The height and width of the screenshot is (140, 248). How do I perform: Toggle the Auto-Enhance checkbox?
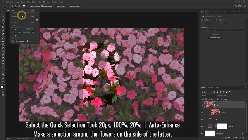tap(42, 6)
